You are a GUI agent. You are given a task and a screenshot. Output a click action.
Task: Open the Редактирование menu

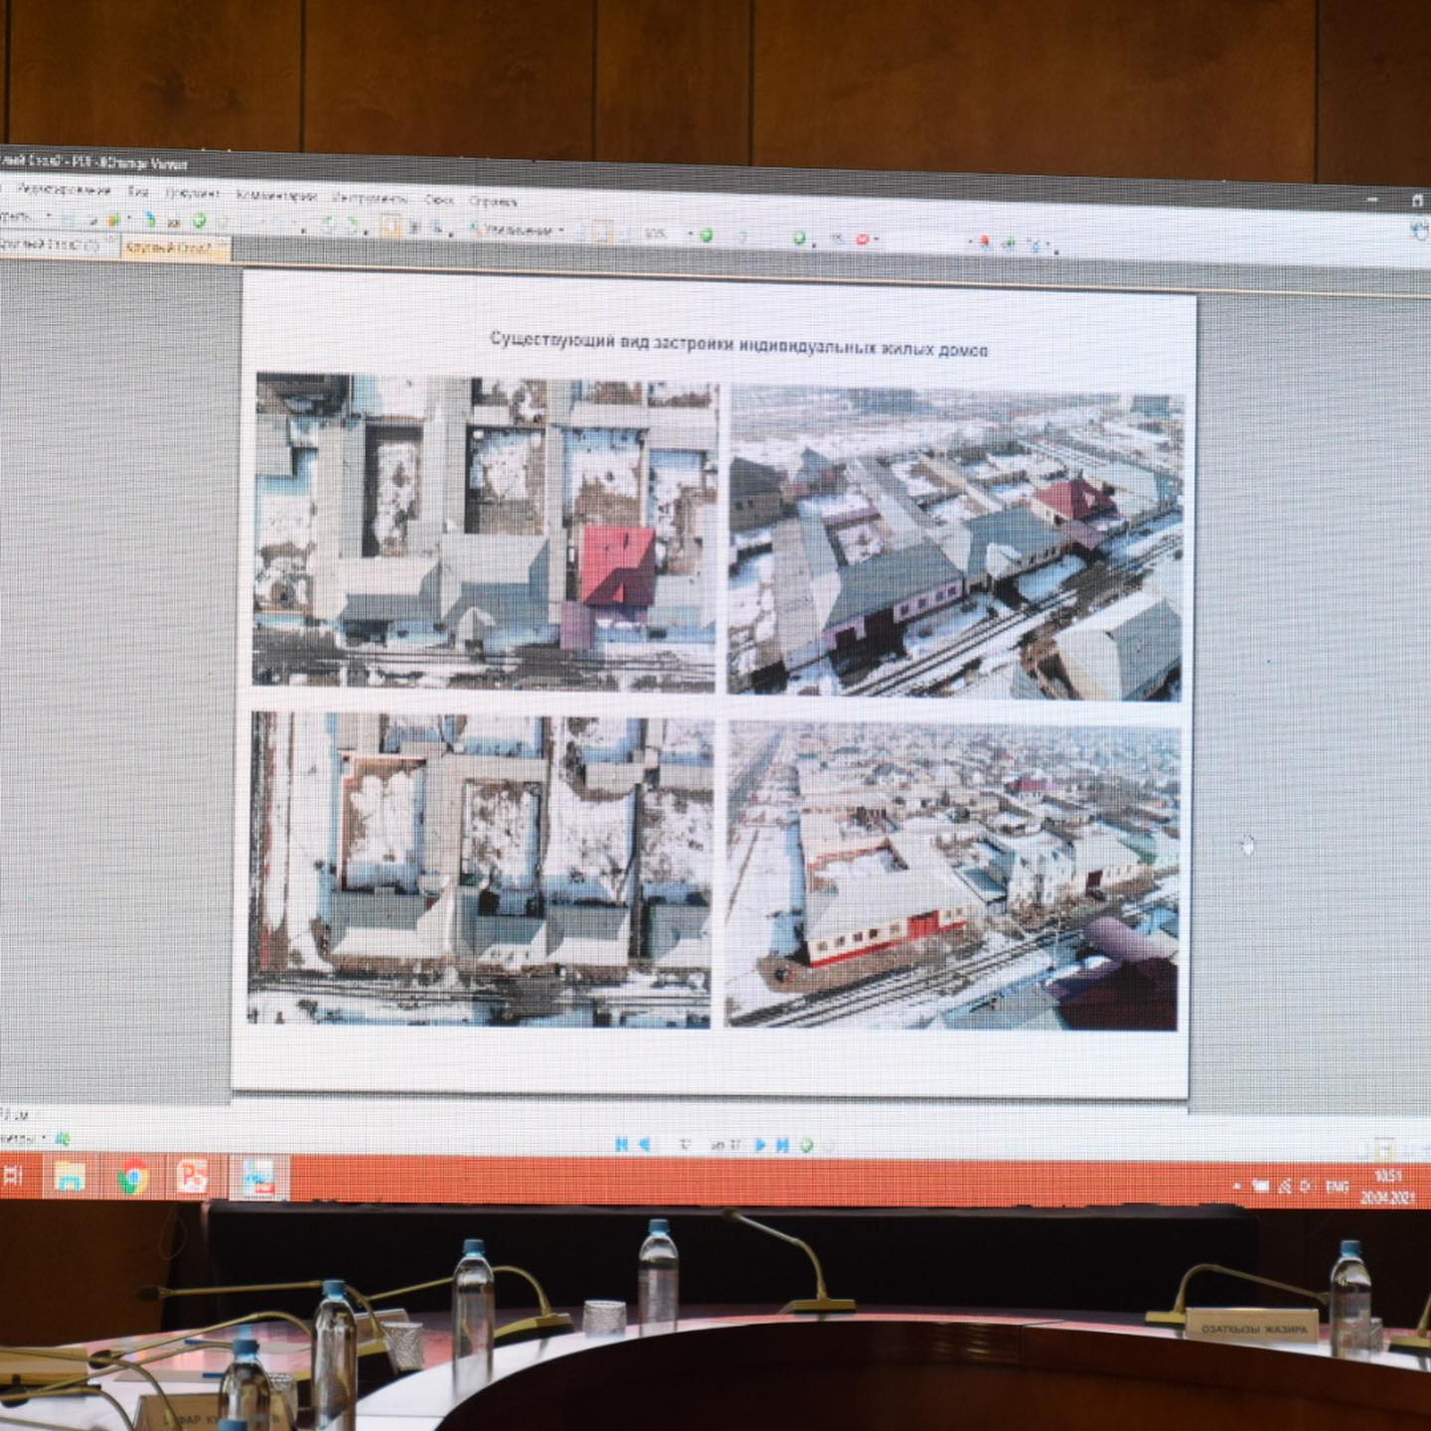tap(65, 189)
